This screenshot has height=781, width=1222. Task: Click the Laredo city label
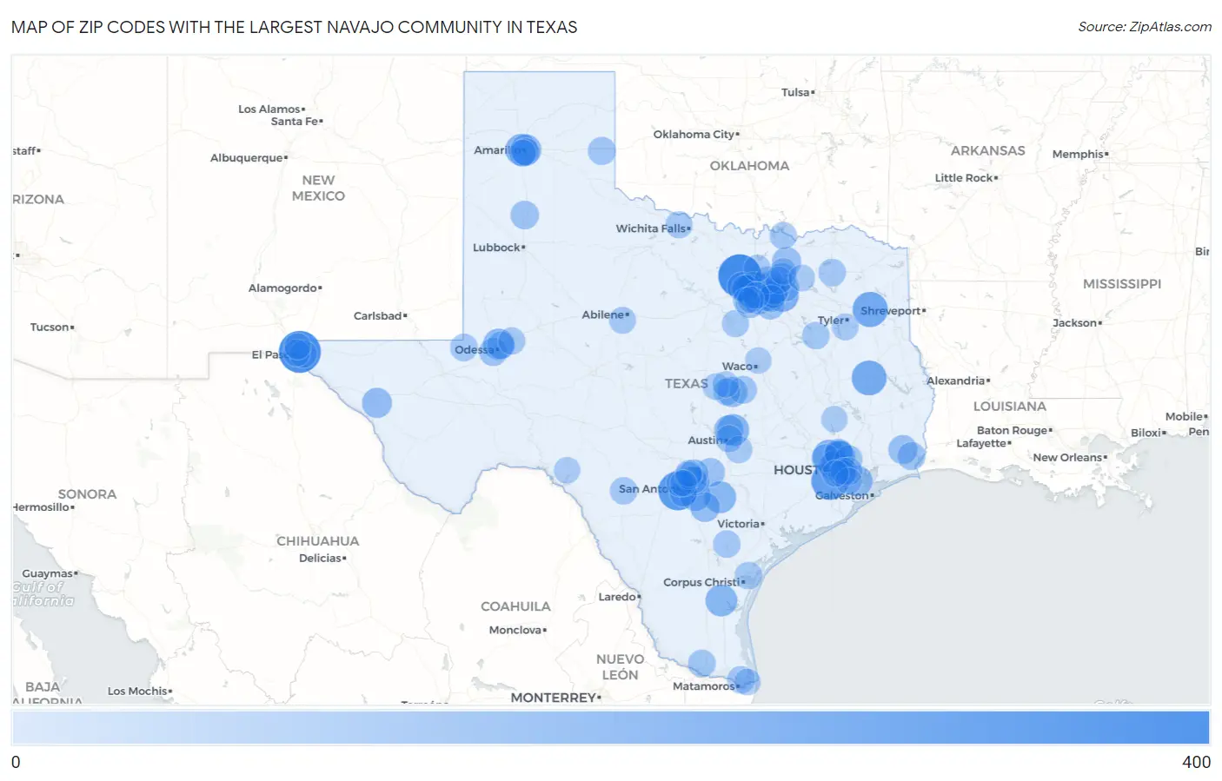pyautogui.click(x=620, y=598)
